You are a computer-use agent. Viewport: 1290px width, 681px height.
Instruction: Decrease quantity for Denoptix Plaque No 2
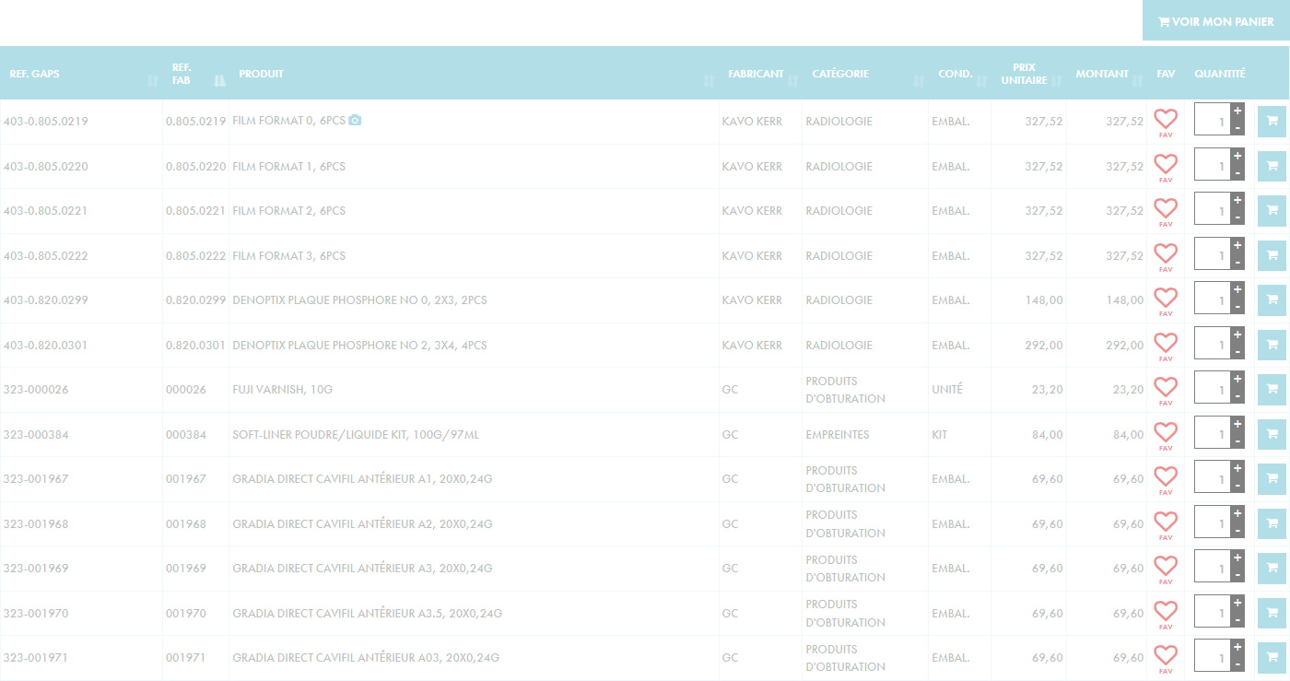(x=1237, y=352)
